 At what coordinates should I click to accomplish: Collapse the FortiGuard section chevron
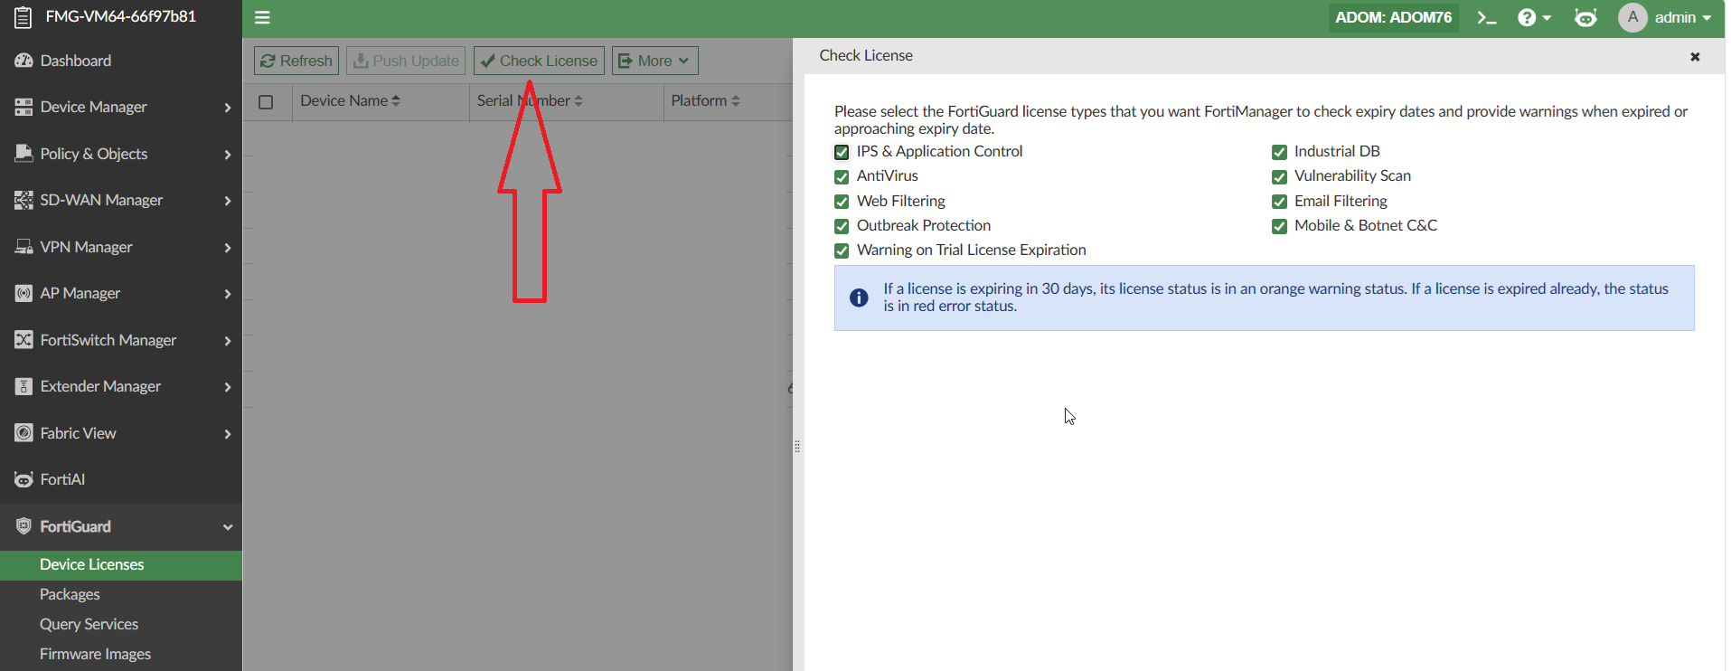pos(228,527)
